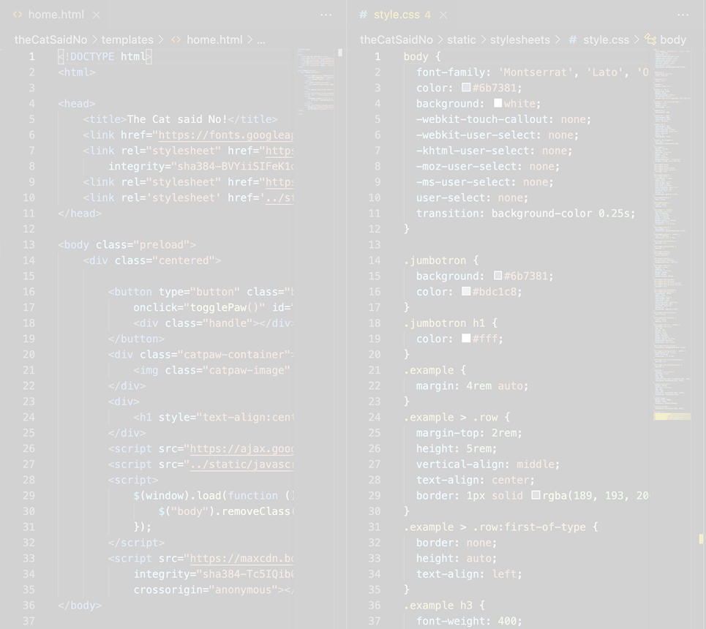The width and height of the screenshot is (706, 629).
Task: Open static folder breadcrumb
Action: [462, 39]
